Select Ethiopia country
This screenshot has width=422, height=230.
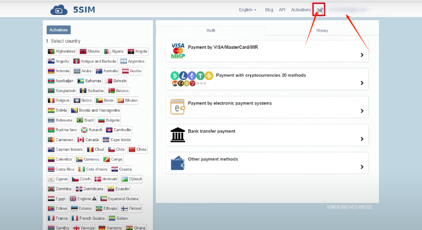tap(107, 209)
